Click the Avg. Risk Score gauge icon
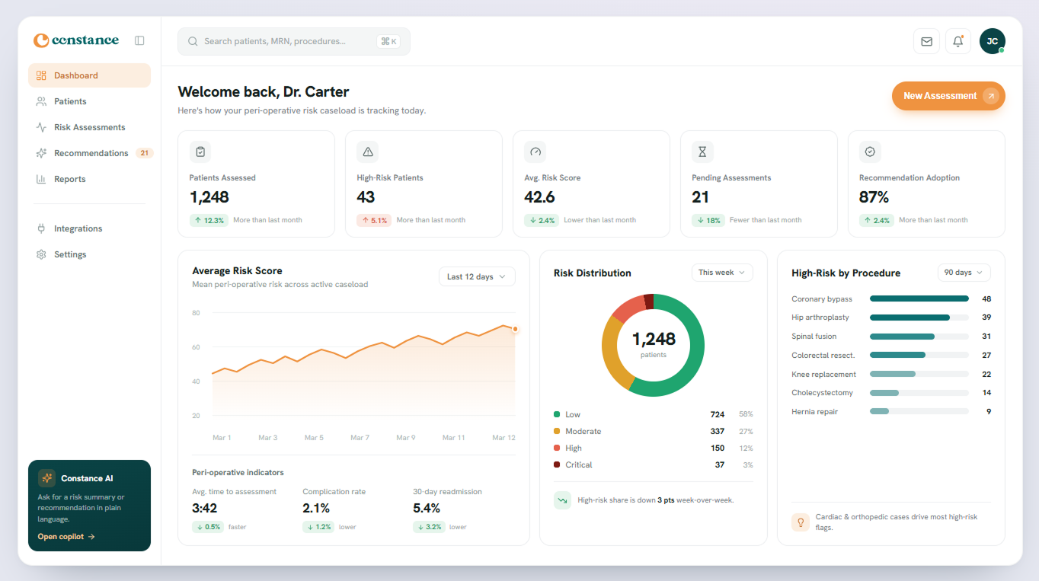1039x581 pixels. pos(535,152)
